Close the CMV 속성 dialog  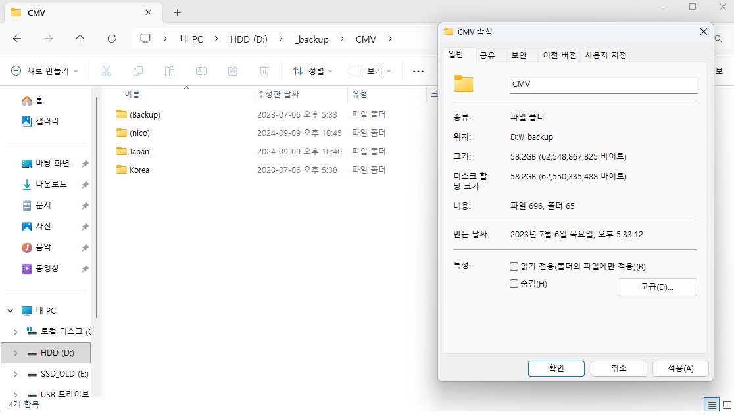(704, 32)
